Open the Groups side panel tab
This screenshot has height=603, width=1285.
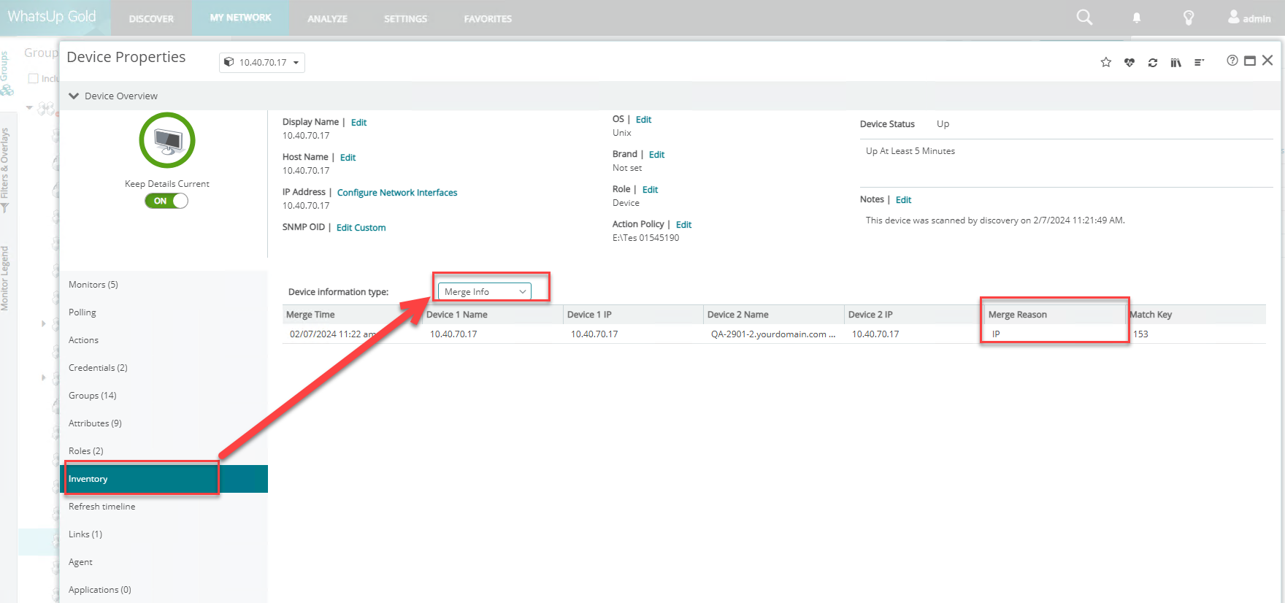coord(6,73)
